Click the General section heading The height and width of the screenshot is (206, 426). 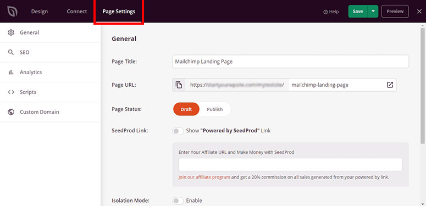point(124,39)
